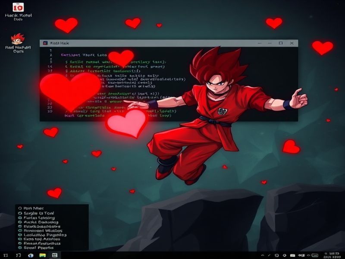Select the highlighted active app on the taskbar

coord(55,255)
